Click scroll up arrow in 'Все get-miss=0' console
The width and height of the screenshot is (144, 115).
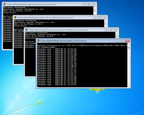point(94,8)
